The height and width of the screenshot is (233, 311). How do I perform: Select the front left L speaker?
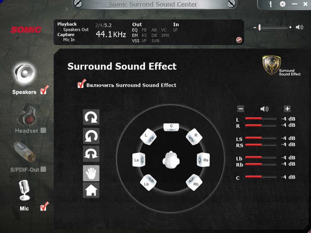click(x=148, y=137)
